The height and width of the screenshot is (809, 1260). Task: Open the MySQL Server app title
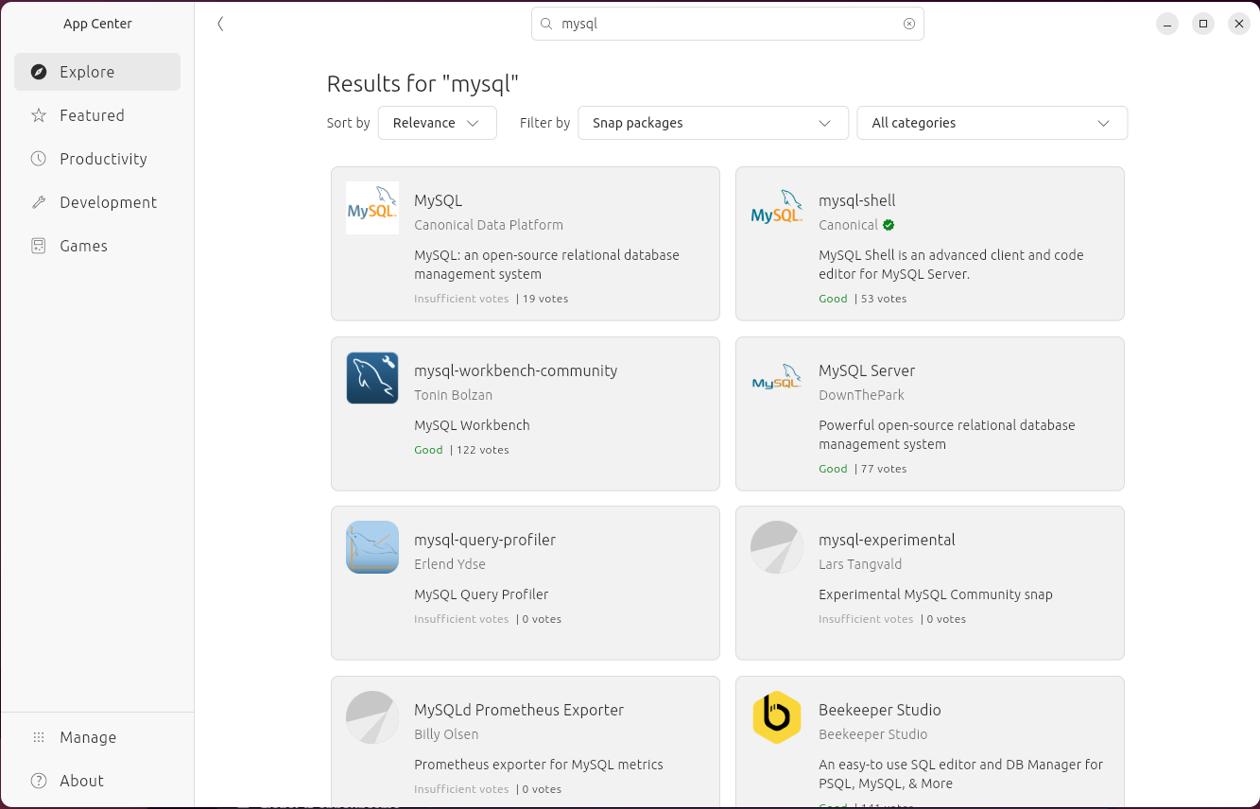click(x=867, y=370)
